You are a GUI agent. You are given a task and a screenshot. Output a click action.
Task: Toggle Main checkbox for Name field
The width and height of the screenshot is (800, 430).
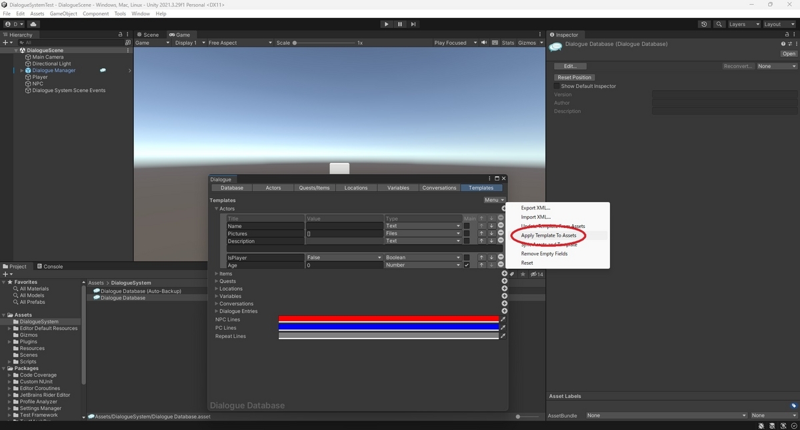467,226
